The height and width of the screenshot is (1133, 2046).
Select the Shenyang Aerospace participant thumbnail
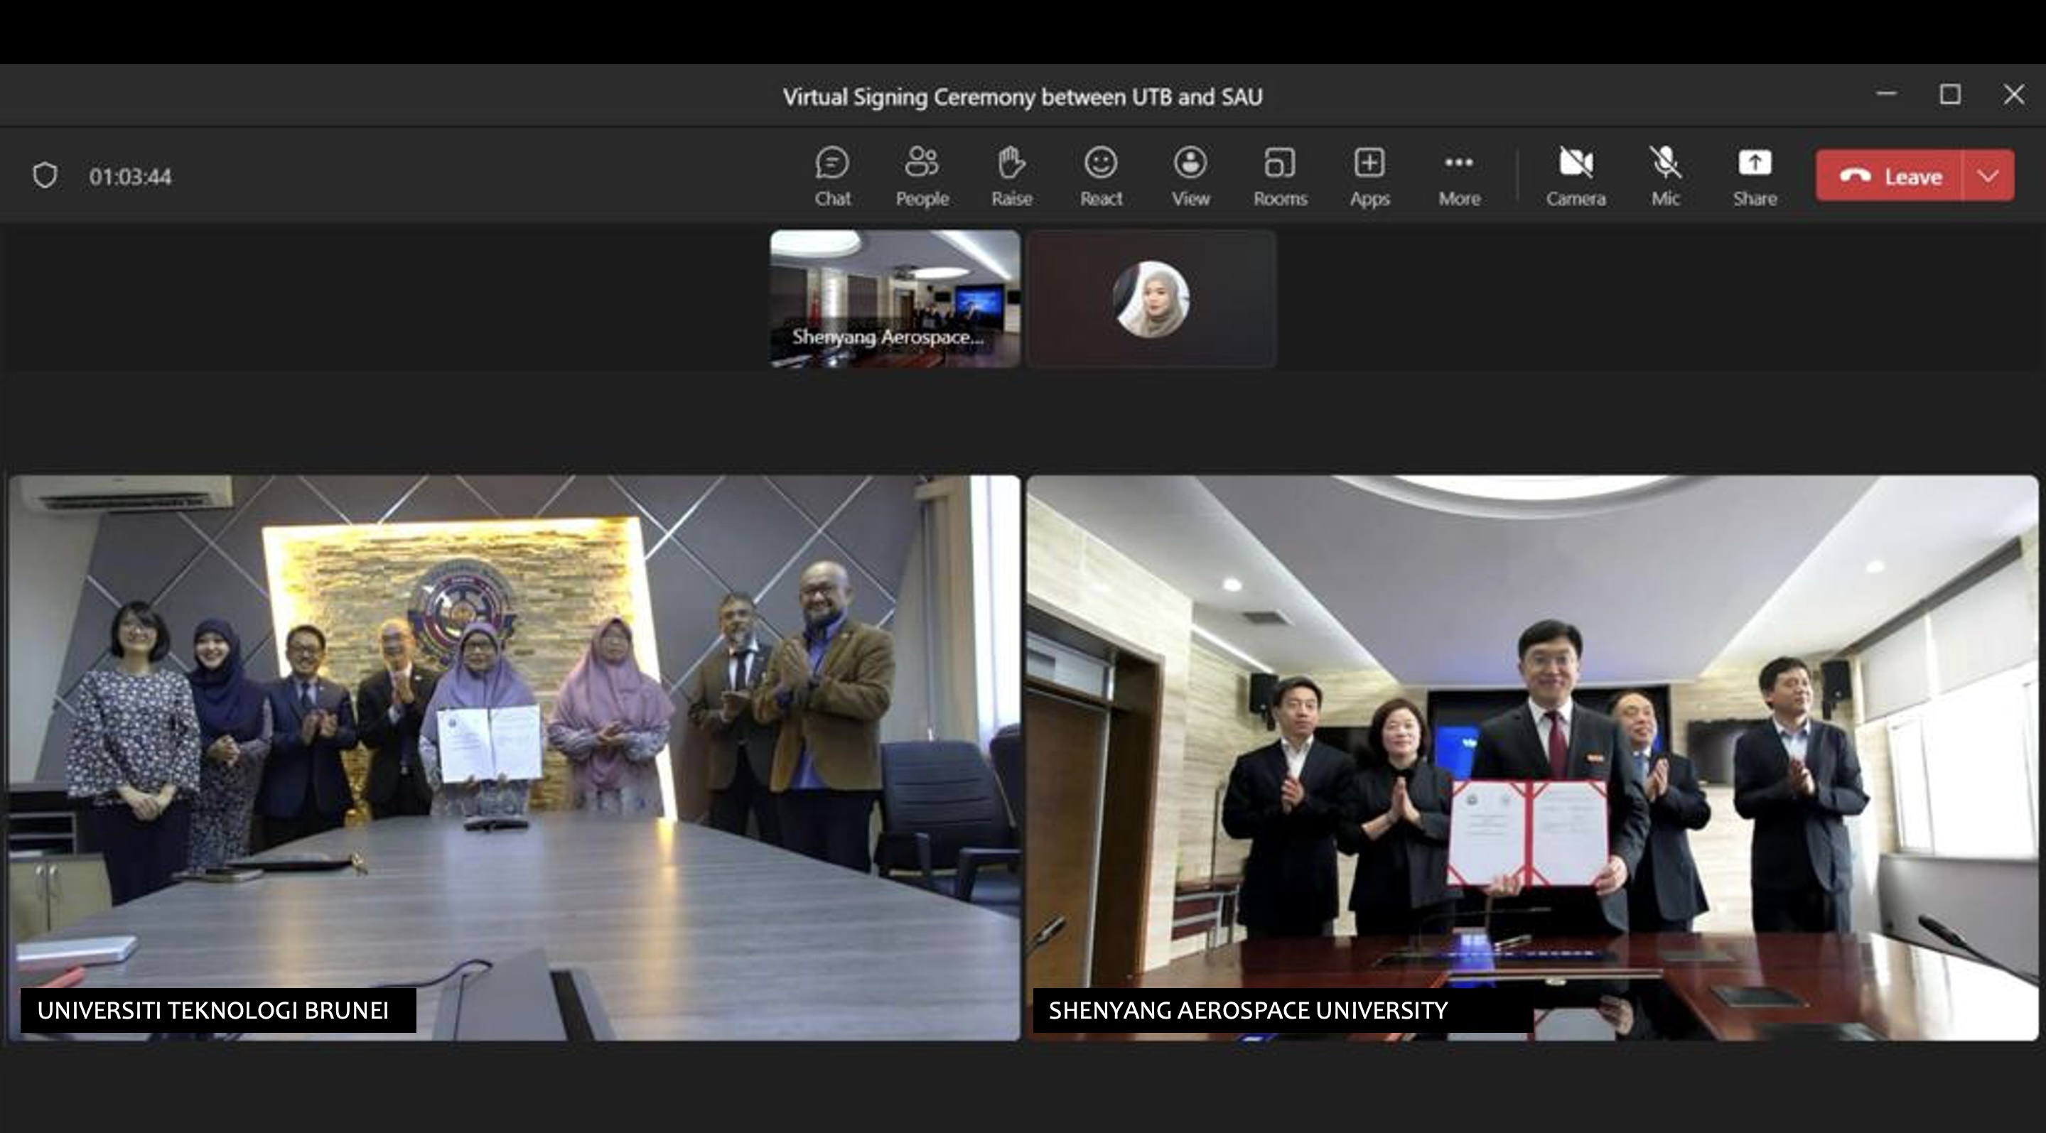(x=895, y=298)
